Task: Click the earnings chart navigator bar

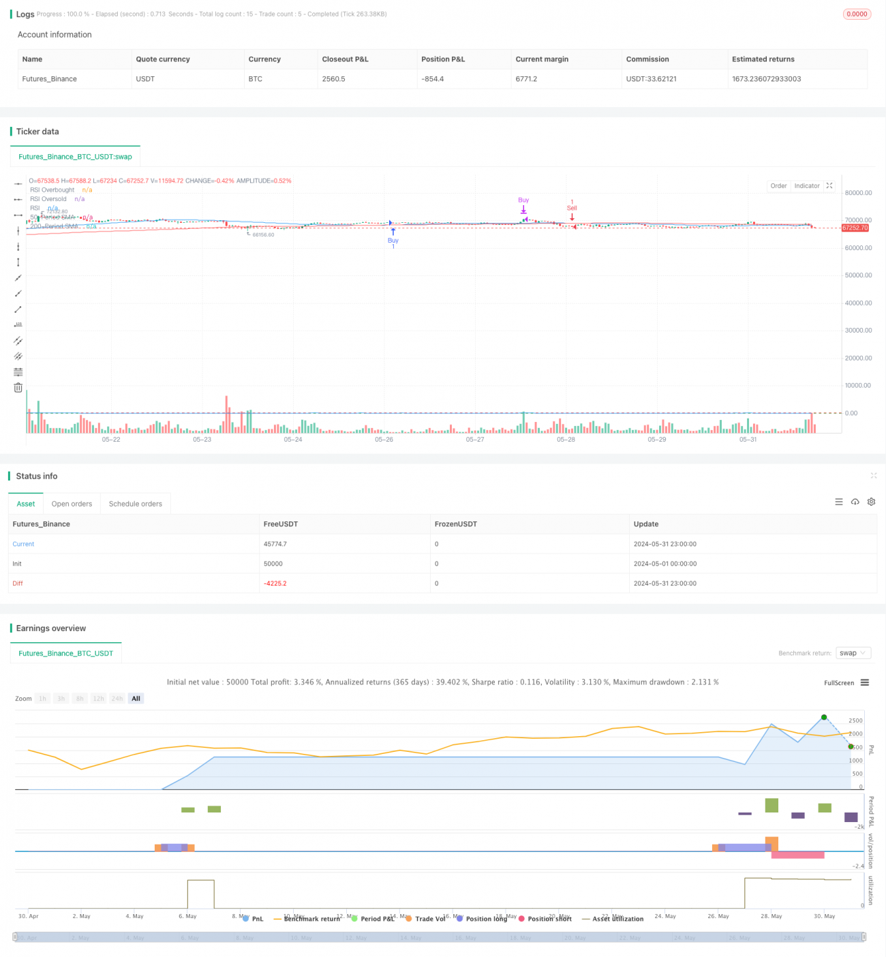Action: pyautogui.click(x=440, y=937)
